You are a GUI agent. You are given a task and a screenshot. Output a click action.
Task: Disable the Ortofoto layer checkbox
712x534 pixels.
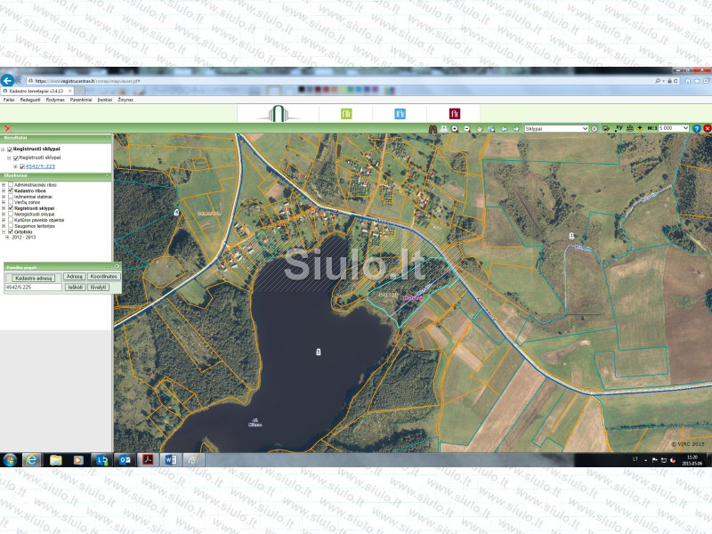tap(11, 231)
